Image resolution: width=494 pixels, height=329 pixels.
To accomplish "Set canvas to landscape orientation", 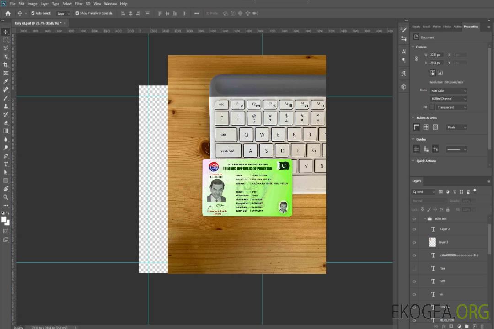I will tap(440, 73).
